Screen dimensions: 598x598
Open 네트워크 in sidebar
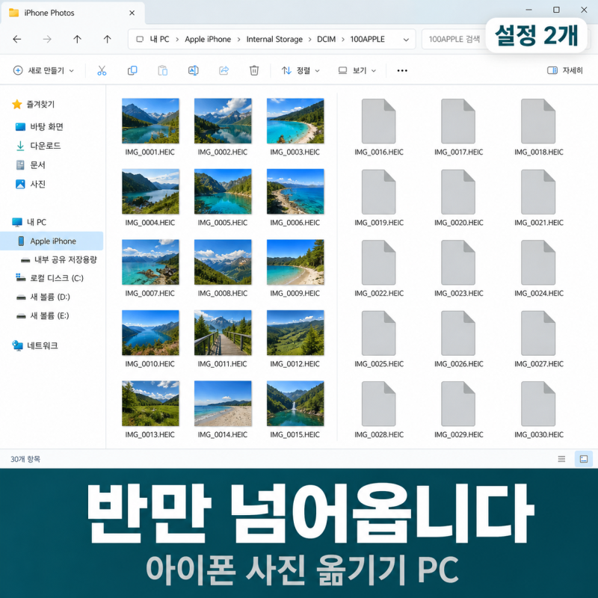coord(35,345)
